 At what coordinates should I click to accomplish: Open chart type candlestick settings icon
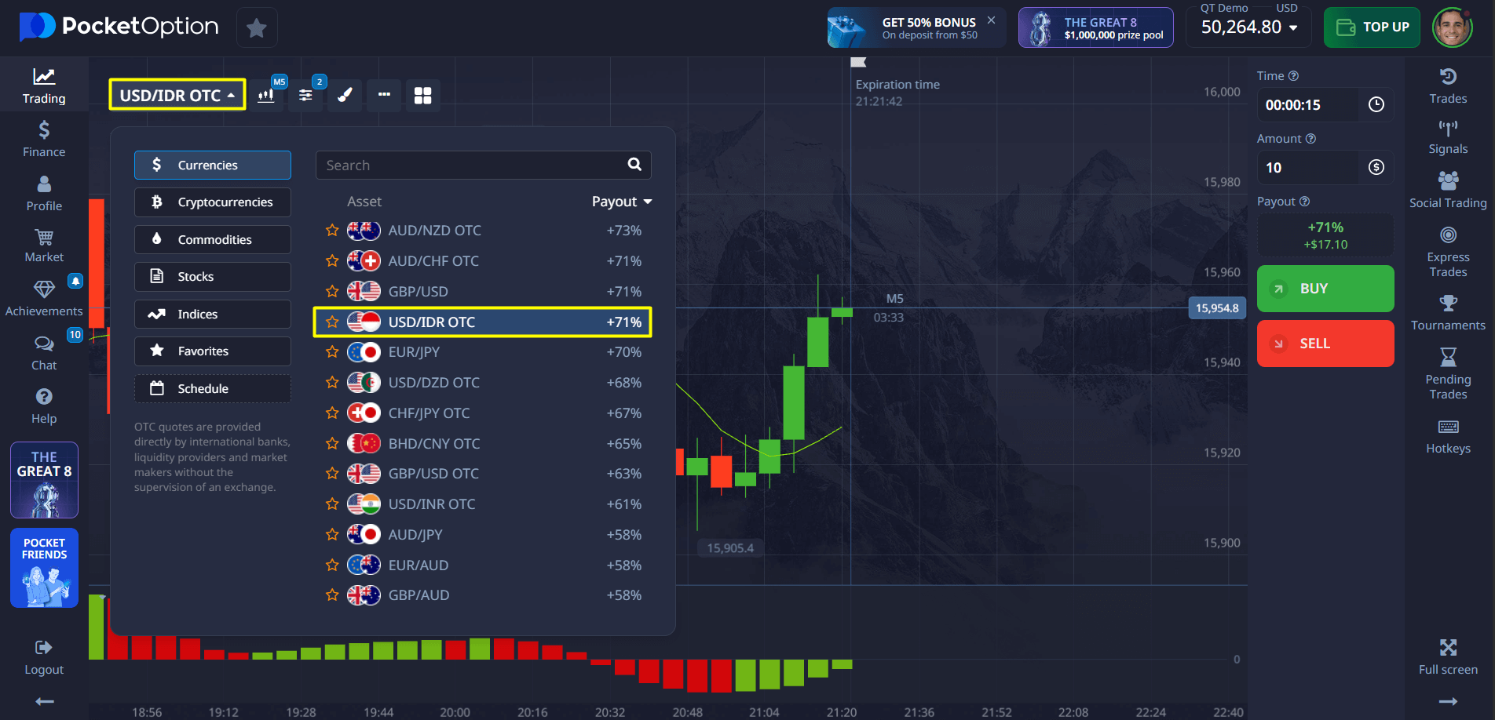pyautogui.click(x=266, y=96)
